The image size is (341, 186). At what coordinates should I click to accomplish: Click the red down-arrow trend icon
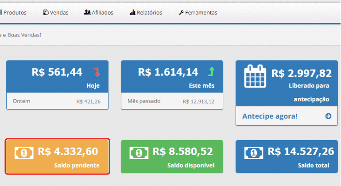coord(97,72)
